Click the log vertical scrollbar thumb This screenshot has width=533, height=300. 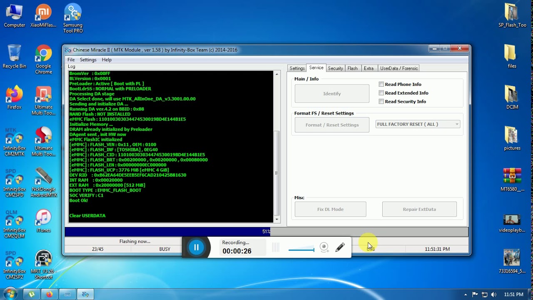[276, 173]
